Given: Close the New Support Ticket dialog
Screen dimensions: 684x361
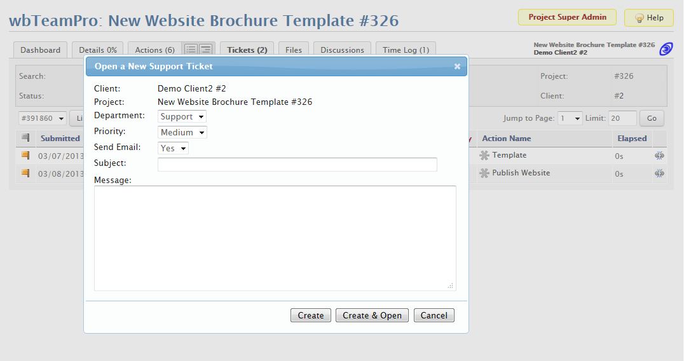Looking at the screenshot, I should (x=457, y=66).
